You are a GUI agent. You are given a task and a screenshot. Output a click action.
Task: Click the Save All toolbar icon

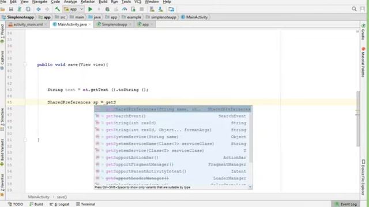[x=11, y=9]
